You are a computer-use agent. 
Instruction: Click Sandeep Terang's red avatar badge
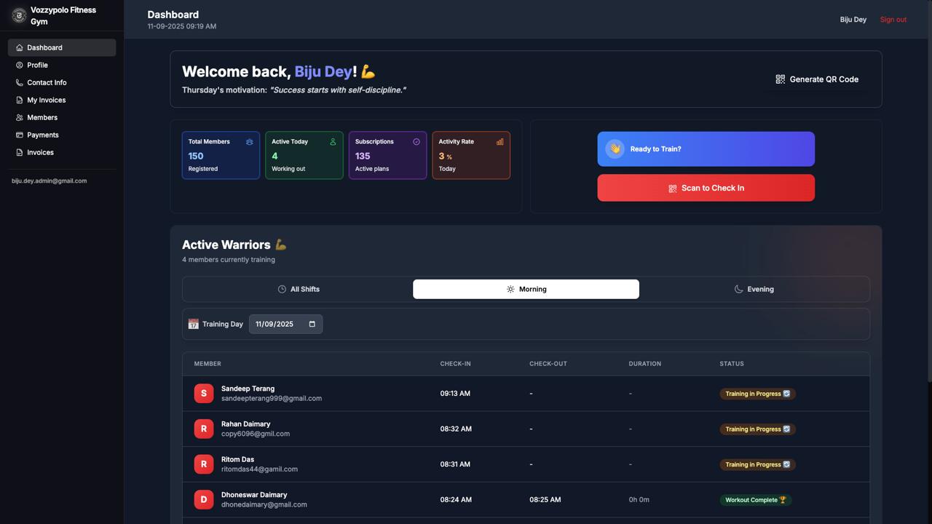[203, 394]
